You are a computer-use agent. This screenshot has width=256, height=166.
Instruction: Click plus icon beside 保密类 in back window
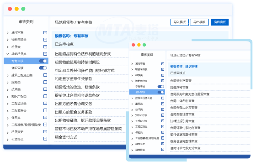tap(45, 118)
